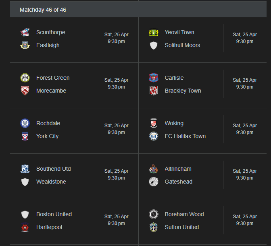
Task: Click the Forest Green club crest
Action: coord(25,78)
